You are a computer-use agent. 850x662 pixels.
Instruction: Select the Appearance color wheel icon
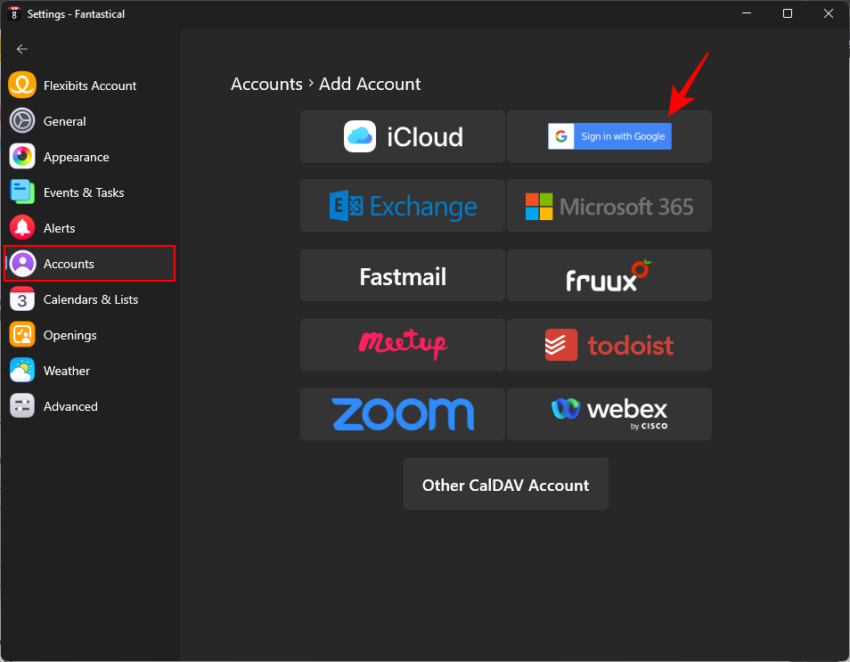[x=22, y=157]
